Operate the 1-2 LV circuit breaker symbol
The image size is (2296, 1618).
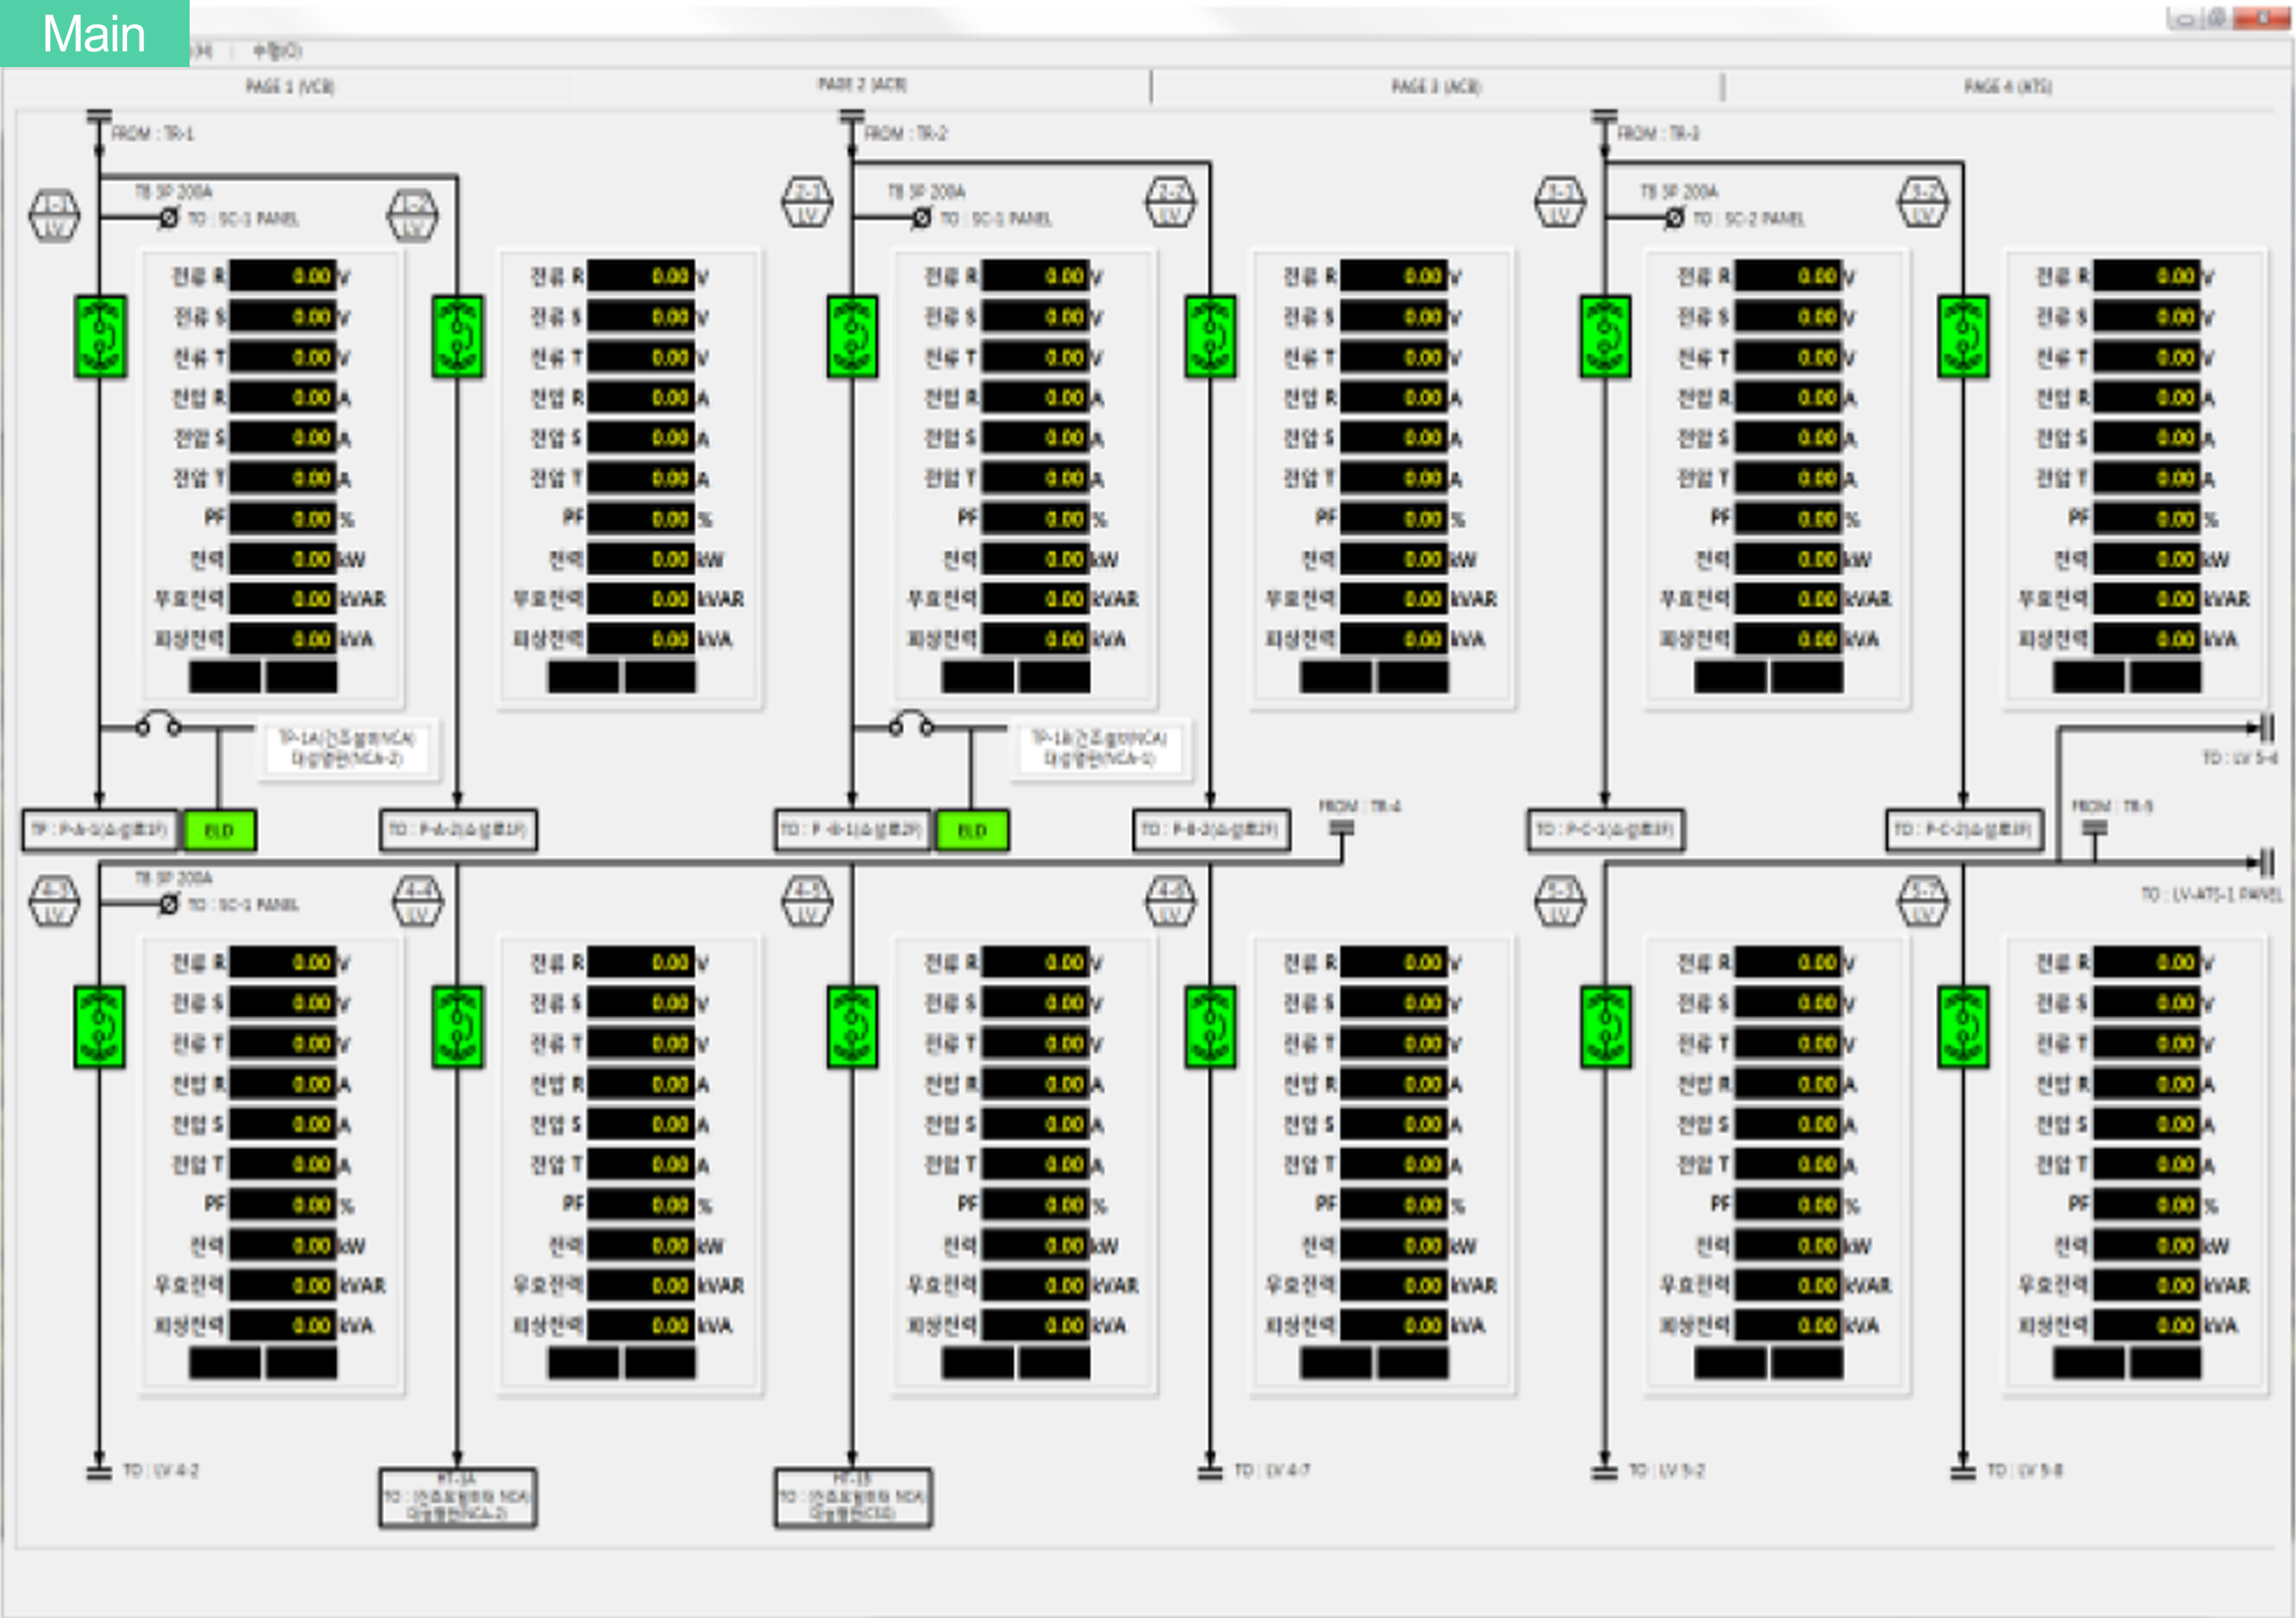click(457, 337)
